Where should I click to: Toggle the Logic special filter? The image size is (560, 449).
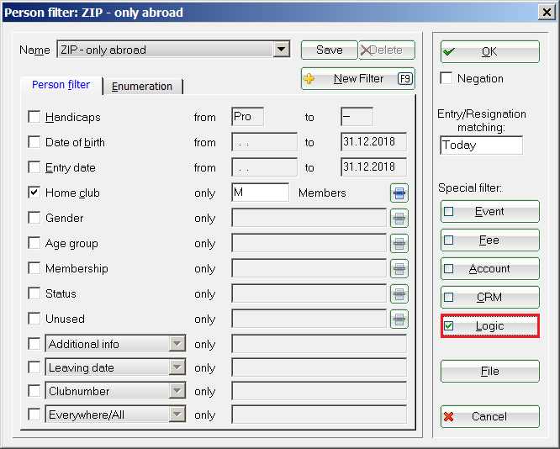coord(489,326)
